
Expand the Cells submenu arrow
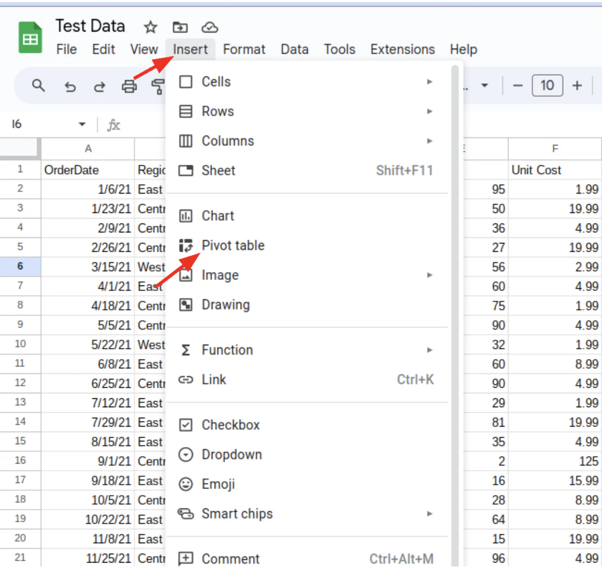tap(429, 82)
